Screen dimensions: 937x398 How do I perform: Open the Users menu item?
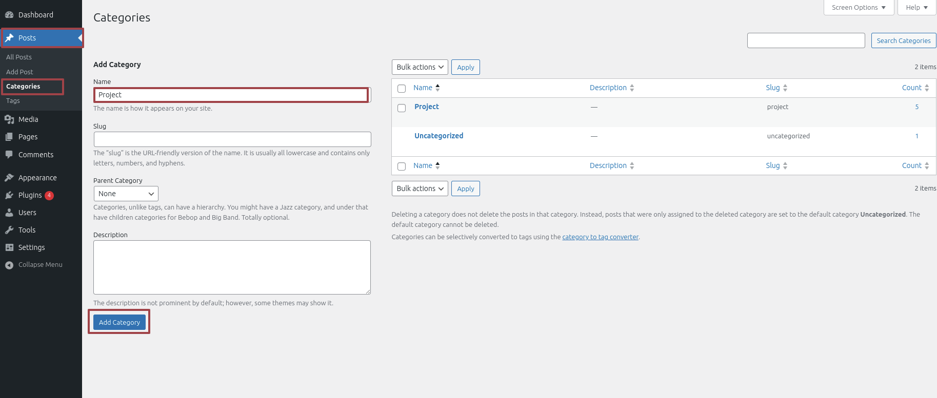coord(41,213)
